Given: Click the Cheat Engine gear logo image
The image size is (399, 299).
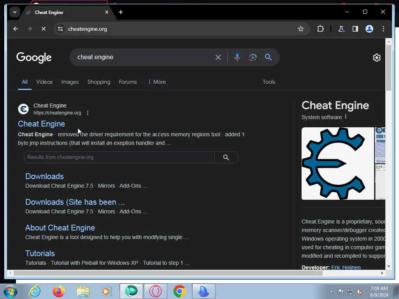Looking at the screenshot, I should [x=338, y=164].
